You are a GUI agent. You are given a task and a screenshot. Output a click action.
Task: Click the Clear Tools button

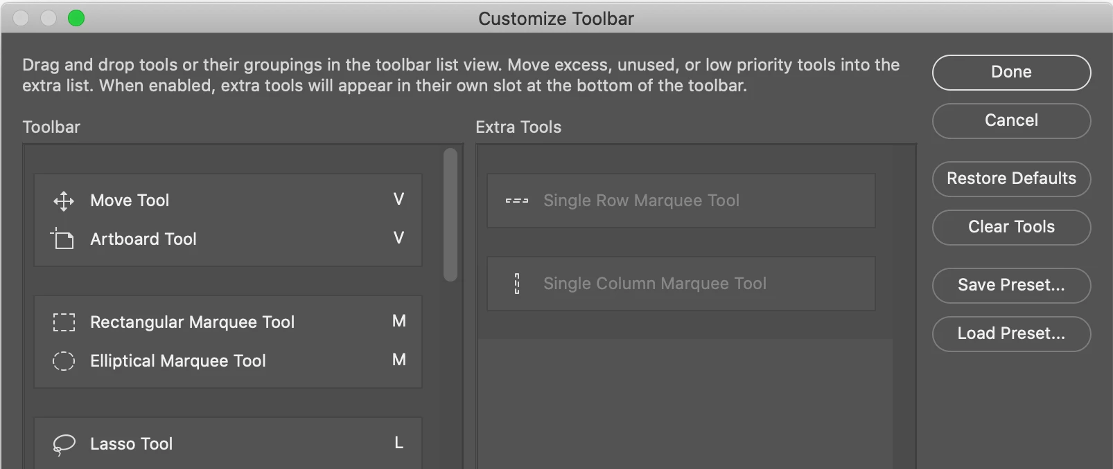(1011, 227)
